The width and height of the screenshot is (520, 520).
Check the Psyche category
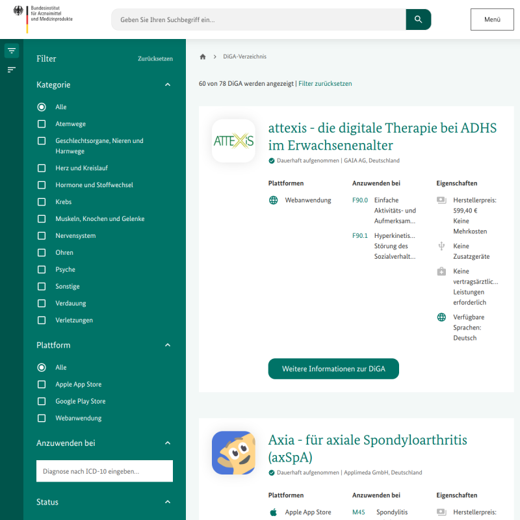[42, 270]
